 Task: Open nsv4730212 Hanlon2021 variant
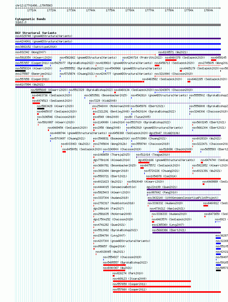(x=167, y=209)
